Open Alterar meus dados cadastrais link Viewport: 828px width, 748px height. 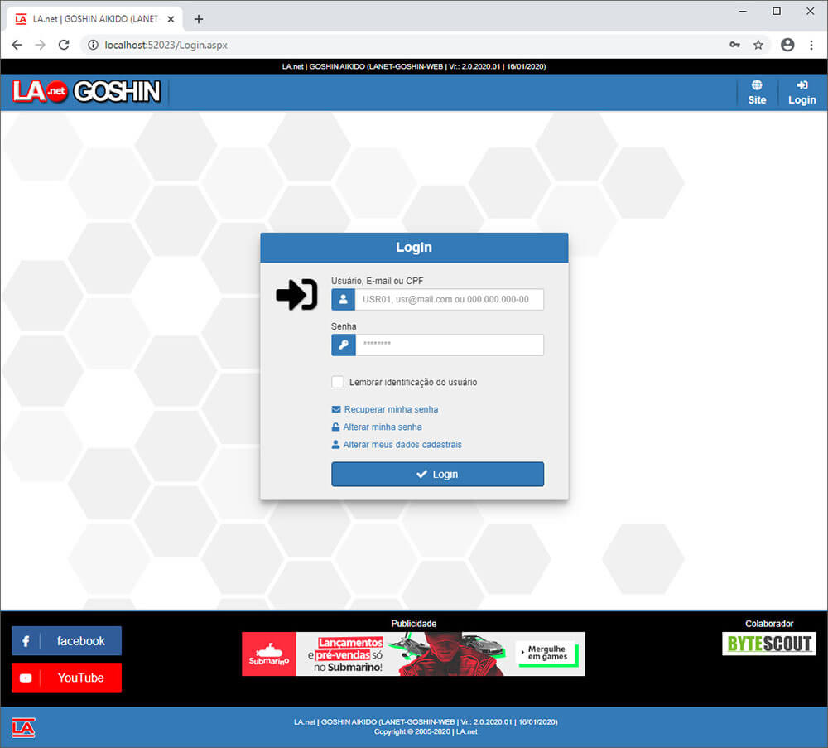[402, 445]
